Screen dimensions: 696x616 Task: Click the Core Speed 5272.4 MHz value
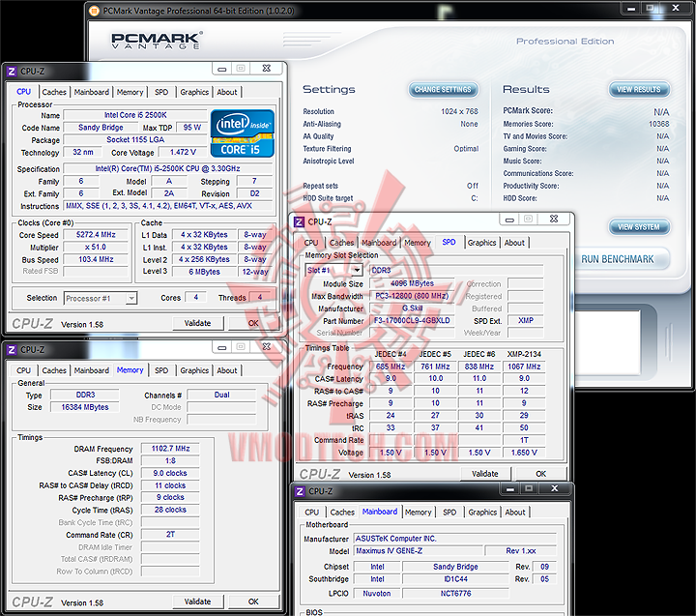point(96,234)
